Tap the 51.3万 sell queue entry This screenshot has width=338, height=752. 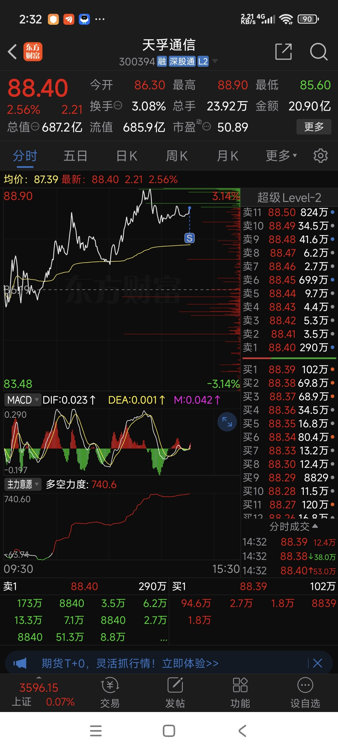[70, 637]
